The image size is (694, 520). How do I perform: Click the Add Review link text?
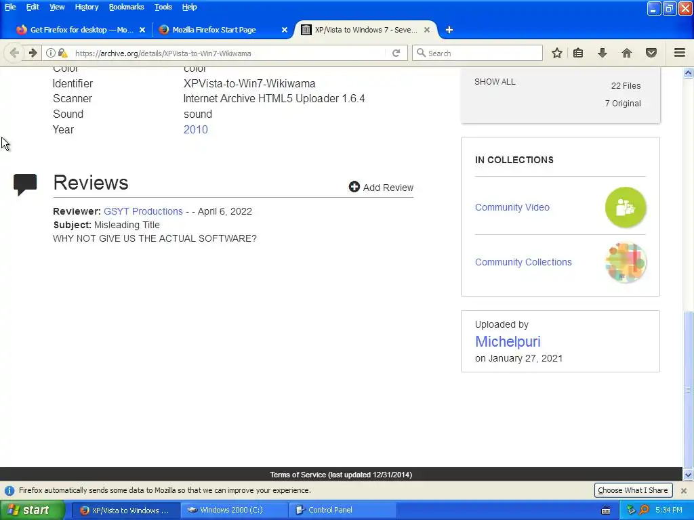coord(388,188)
